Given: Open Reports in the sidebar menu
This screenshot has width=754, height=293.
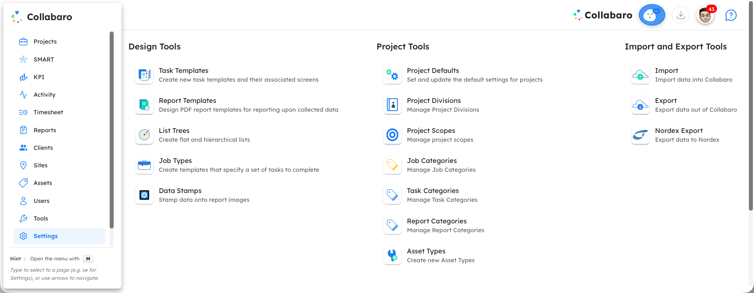Looking at the screenshot, I should pos(59,130).
